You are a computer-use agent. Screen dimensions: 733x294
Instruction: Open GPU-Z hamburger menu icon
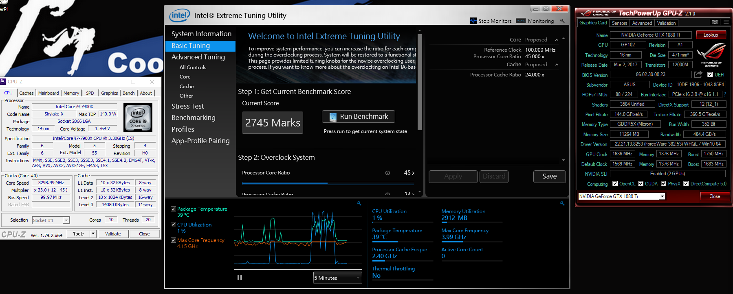point(726,22)
